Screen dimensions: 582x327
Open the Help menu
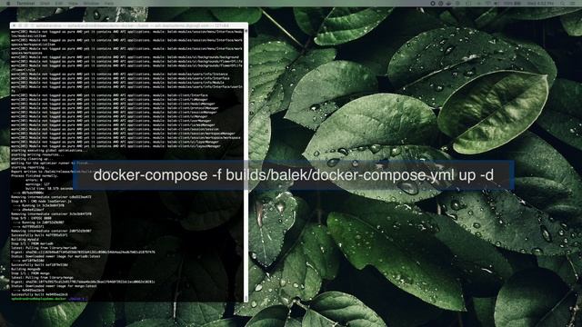(x=109, y=3)
